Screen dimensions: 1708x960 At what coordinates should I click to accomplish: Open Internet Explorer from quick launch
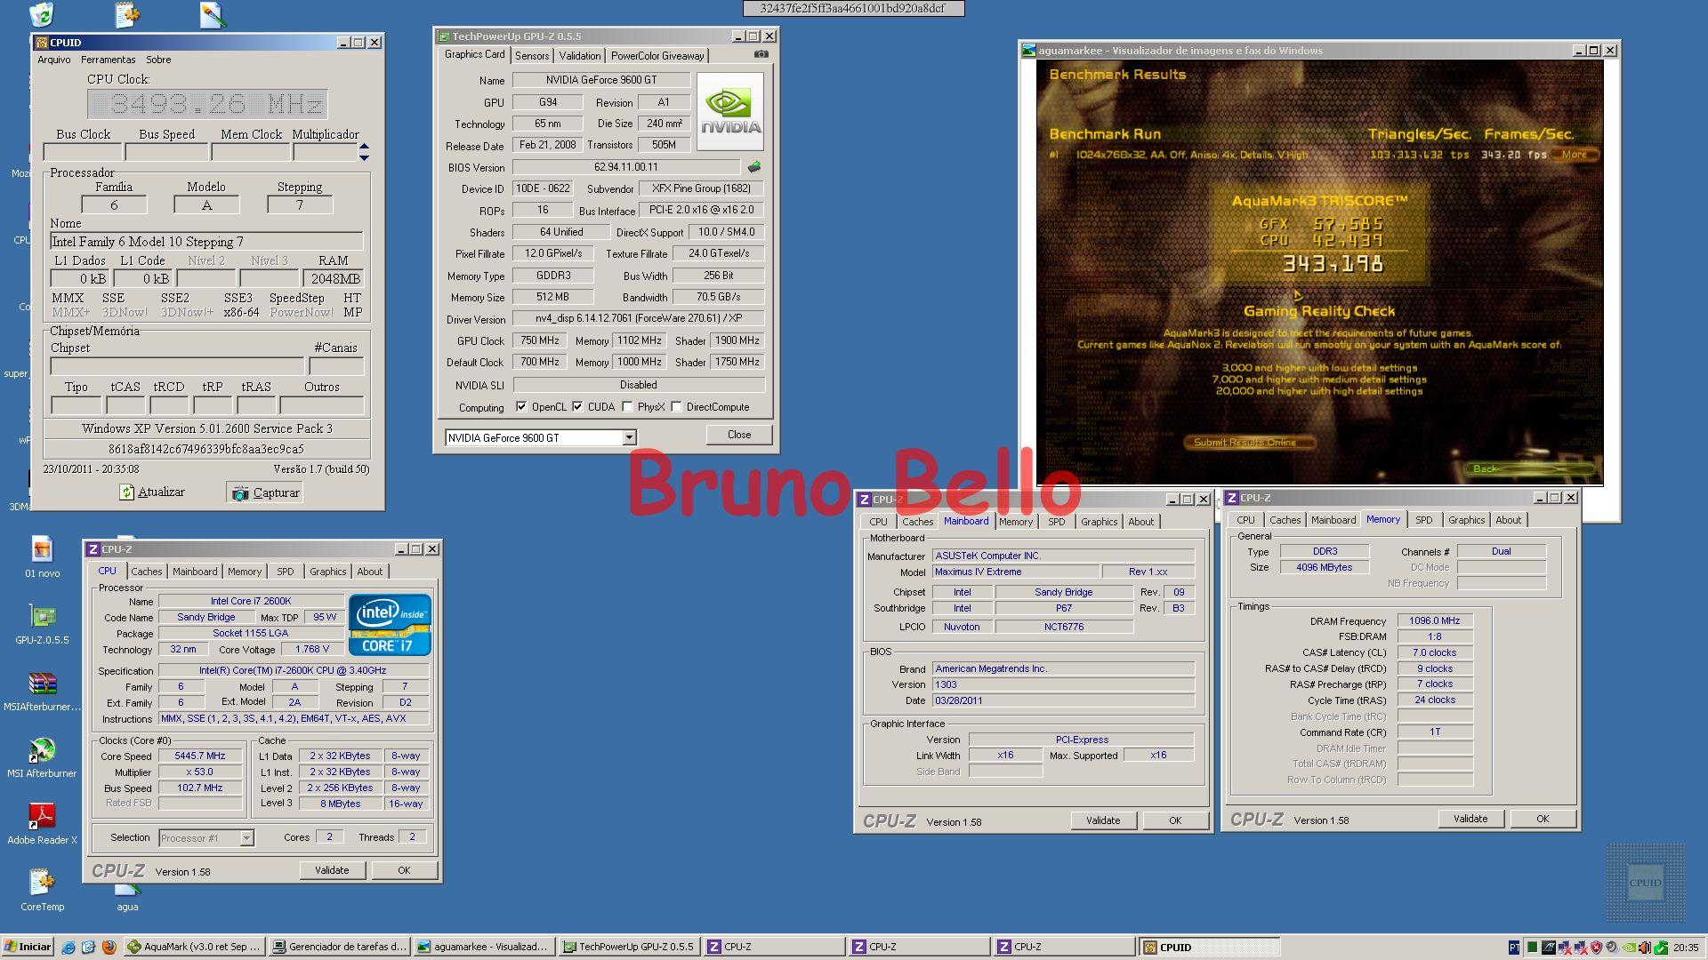68,948
